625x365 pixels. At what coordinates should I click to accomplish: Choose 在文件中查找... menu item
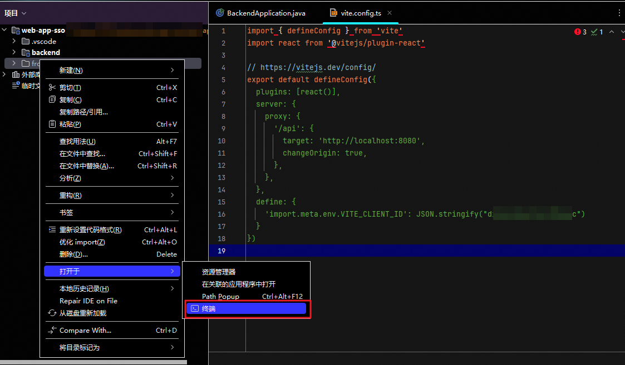[x=112, y=154]
